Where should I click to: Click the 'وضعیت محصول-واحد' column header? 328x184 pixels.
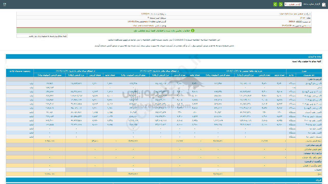[20, 71]
